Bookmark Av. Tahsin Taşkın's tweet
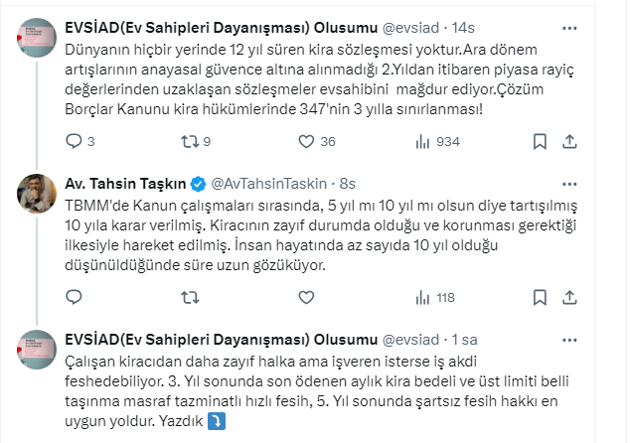Viewport: 630px width, 443px height. click(566, 297)
